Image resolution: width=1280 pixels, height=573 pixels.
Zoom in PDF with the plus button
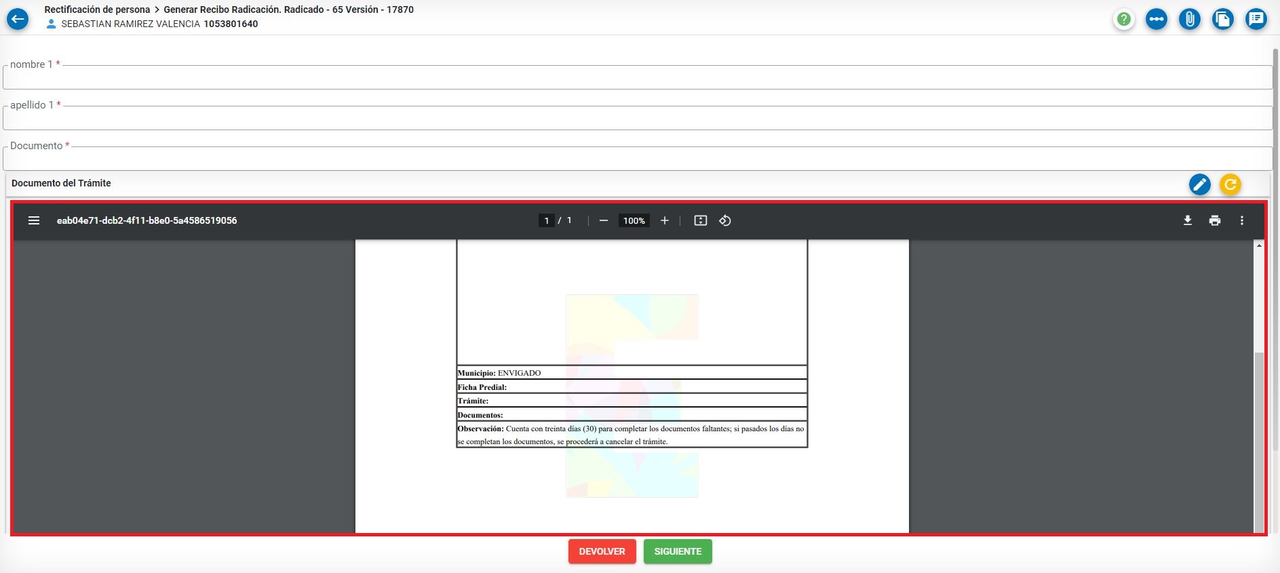coord(665,220)
